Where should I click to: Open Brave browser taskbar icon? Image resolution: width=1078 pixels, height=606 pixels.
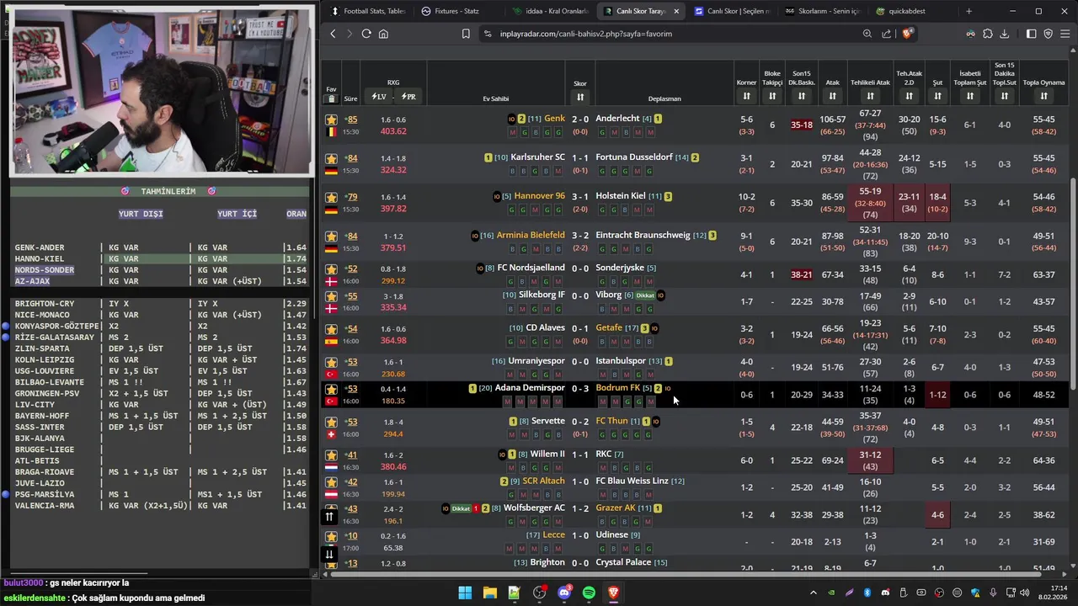coord(613,593)
